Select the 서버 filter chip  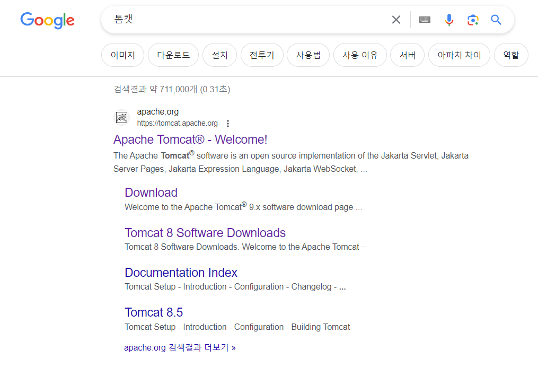pos(407,55)
